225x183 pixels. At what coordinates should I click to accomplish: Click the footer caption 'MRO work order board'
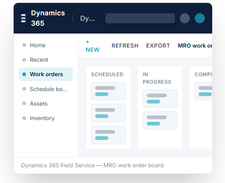(x=134, y=165)
